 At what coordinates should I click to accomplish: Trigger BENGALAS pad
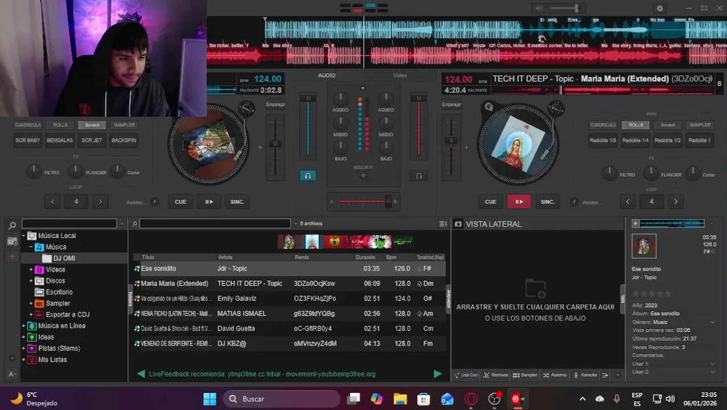(x=60, y=140)
